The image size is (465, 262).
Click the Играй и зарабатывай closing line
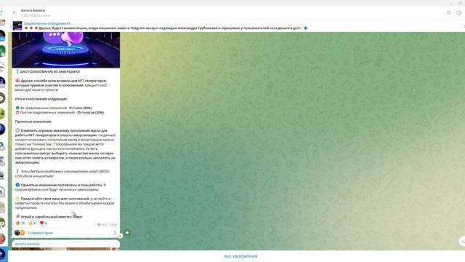49,217
